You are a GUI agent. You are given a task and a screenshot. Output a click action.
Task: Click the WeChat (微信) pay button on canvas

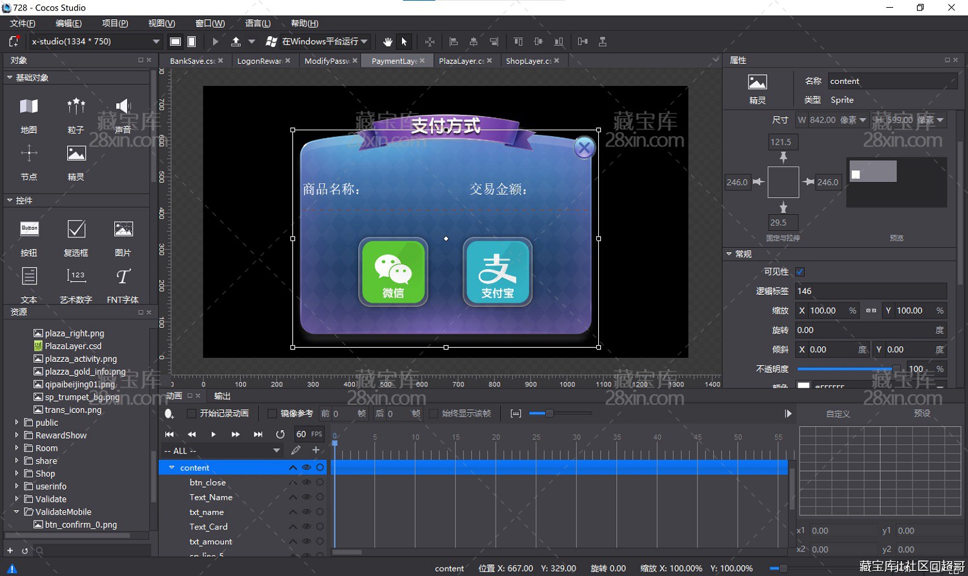pyautogui.click(x=393, y=272)
